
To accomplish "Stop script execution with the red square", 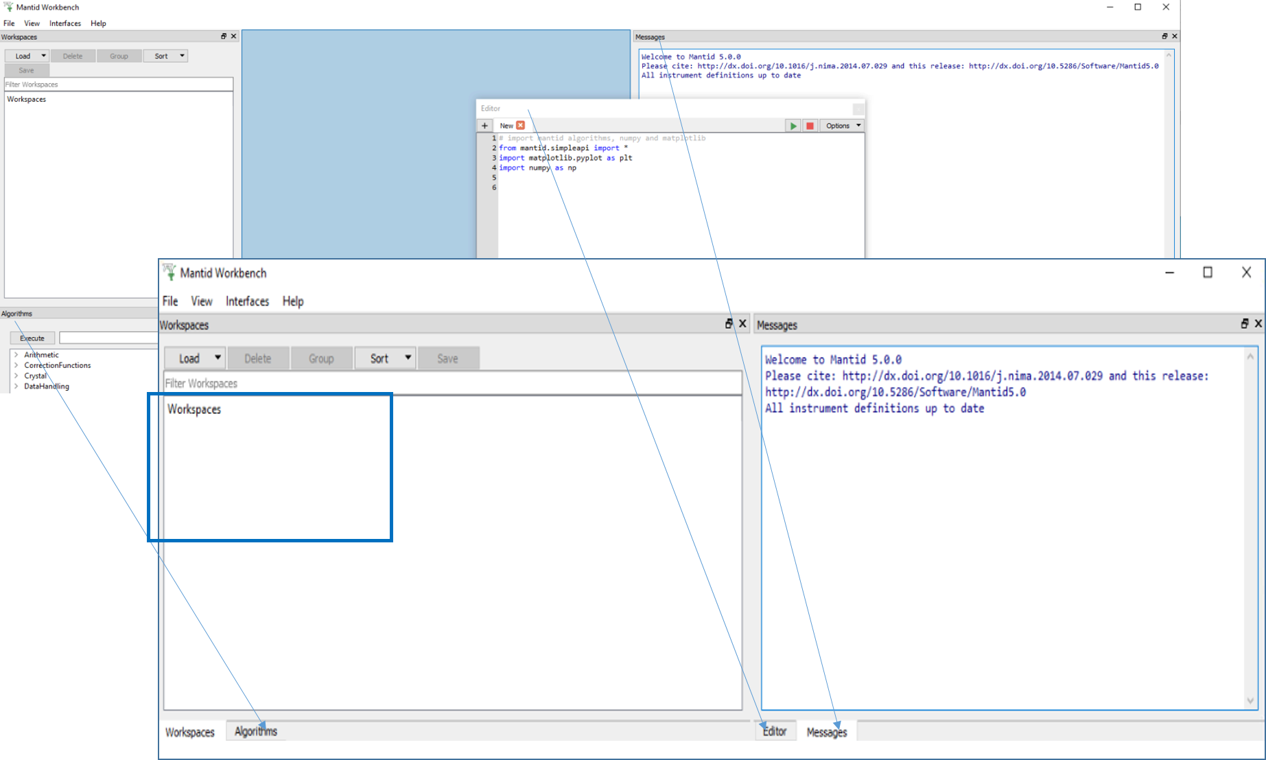I will tap(810, 126).
